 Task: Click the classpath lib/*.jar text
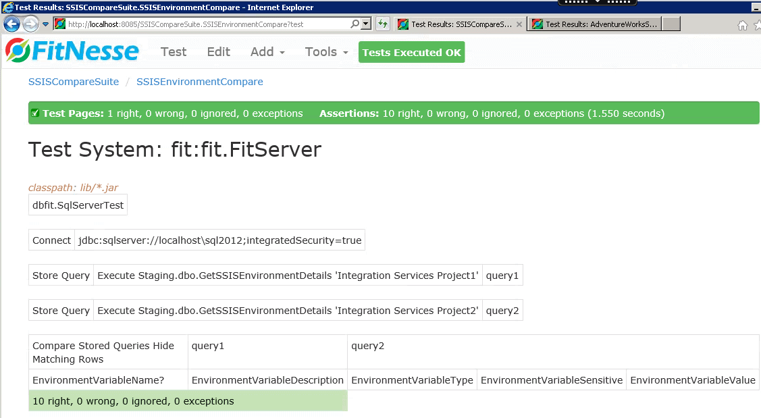pyautogui.click(x=73, y=188)
